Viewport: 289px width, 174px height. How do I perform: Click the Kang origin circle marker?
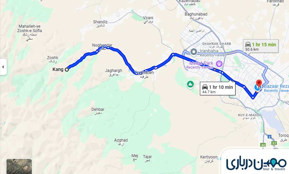pyautogui.click(x=67, y=70)
